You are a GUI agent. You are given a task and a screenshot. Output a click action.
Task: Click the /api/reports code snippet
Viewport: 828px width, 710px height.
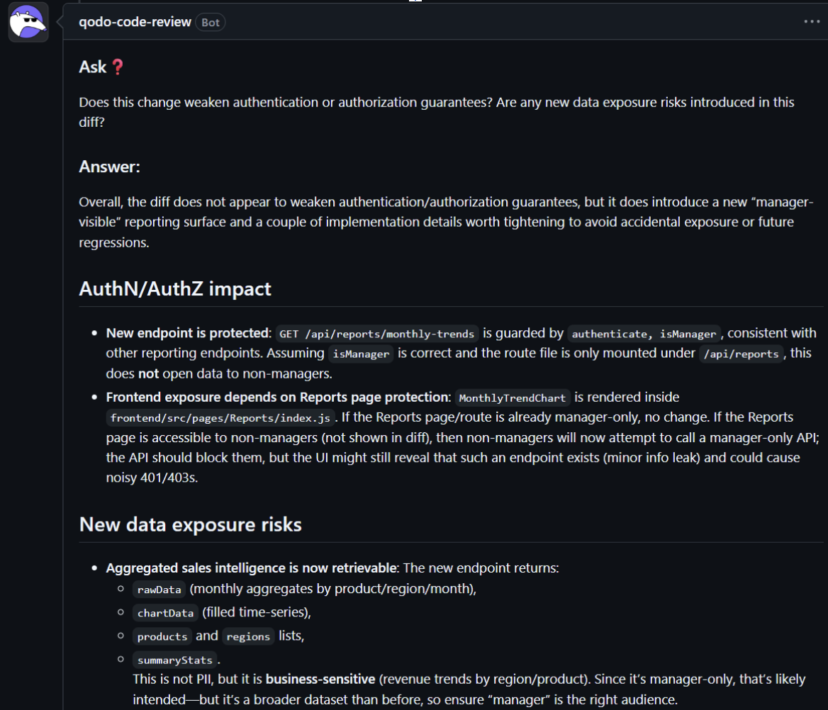(x=741, y=354)
